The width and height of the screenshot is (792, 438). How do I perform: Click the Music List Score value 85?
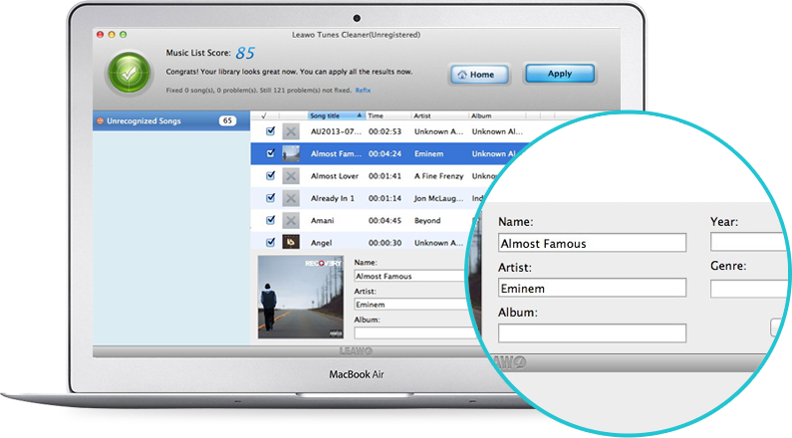[245, 53]
